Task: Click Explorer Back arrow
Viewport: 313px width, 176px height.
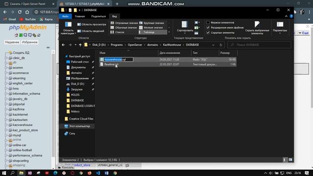Action: [x=63, y=45]
